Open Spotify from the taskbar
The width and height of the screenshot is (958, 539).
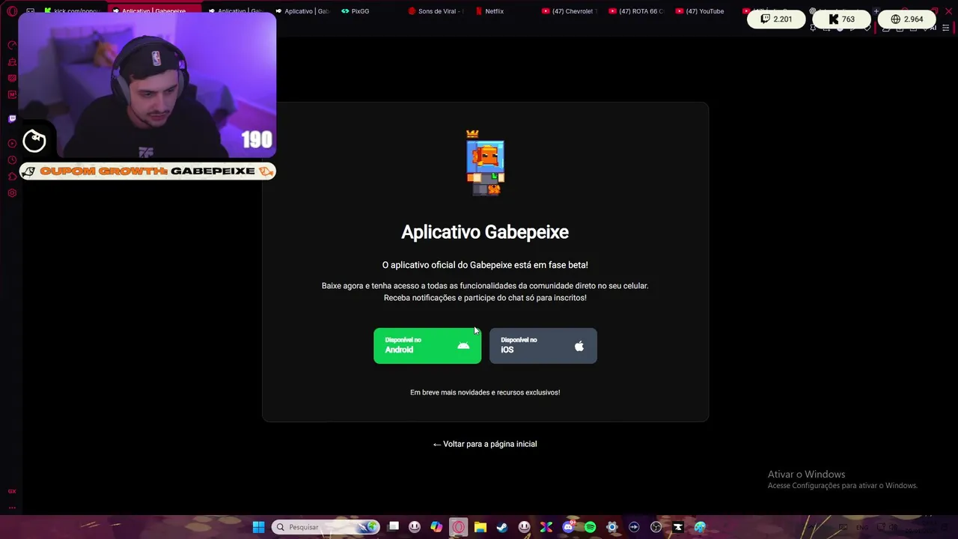590,527
